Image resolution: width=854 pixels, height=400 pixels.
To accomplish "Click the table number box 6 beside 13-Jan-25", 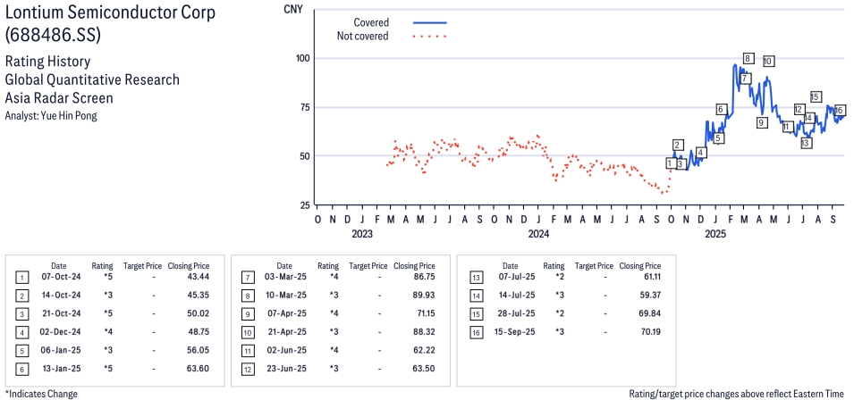I will click(21, 369).
